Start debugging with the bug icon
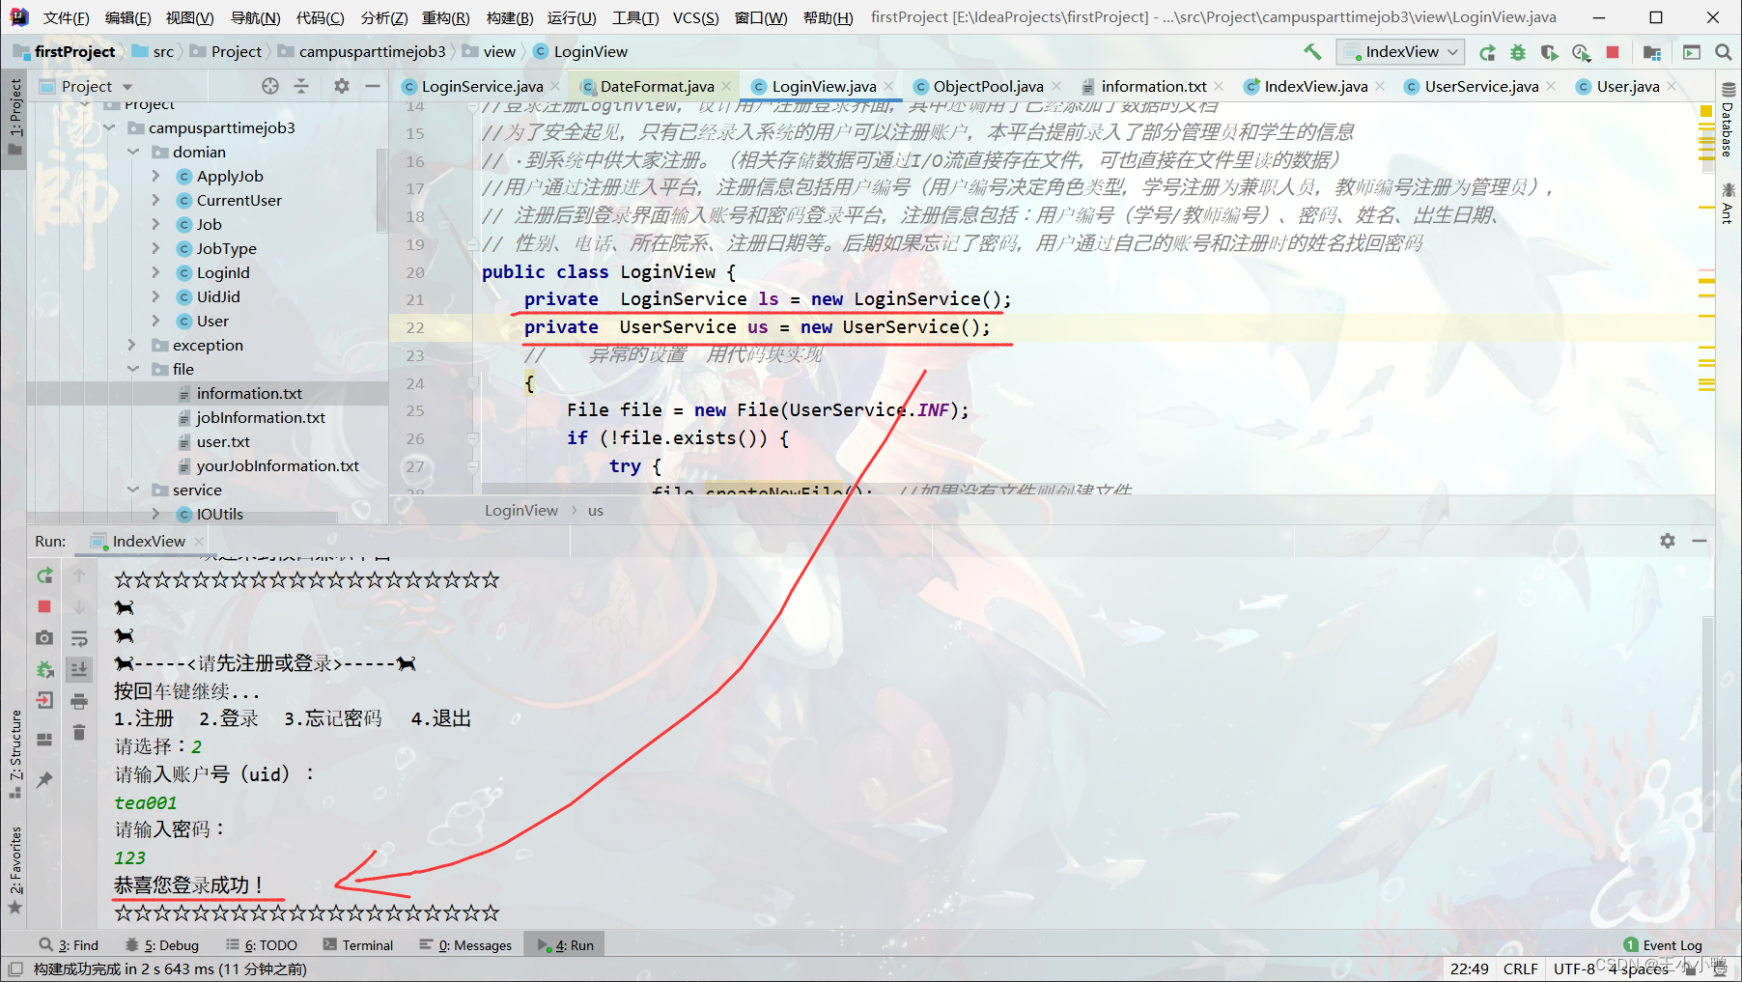Viewport: 1742px width, 982px height. (1518, 52)
